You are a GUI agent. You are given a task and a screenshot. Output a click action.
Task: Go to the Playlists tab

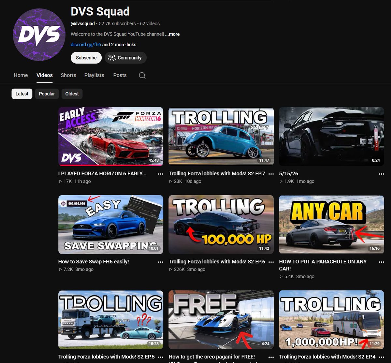tap(94, 75)
